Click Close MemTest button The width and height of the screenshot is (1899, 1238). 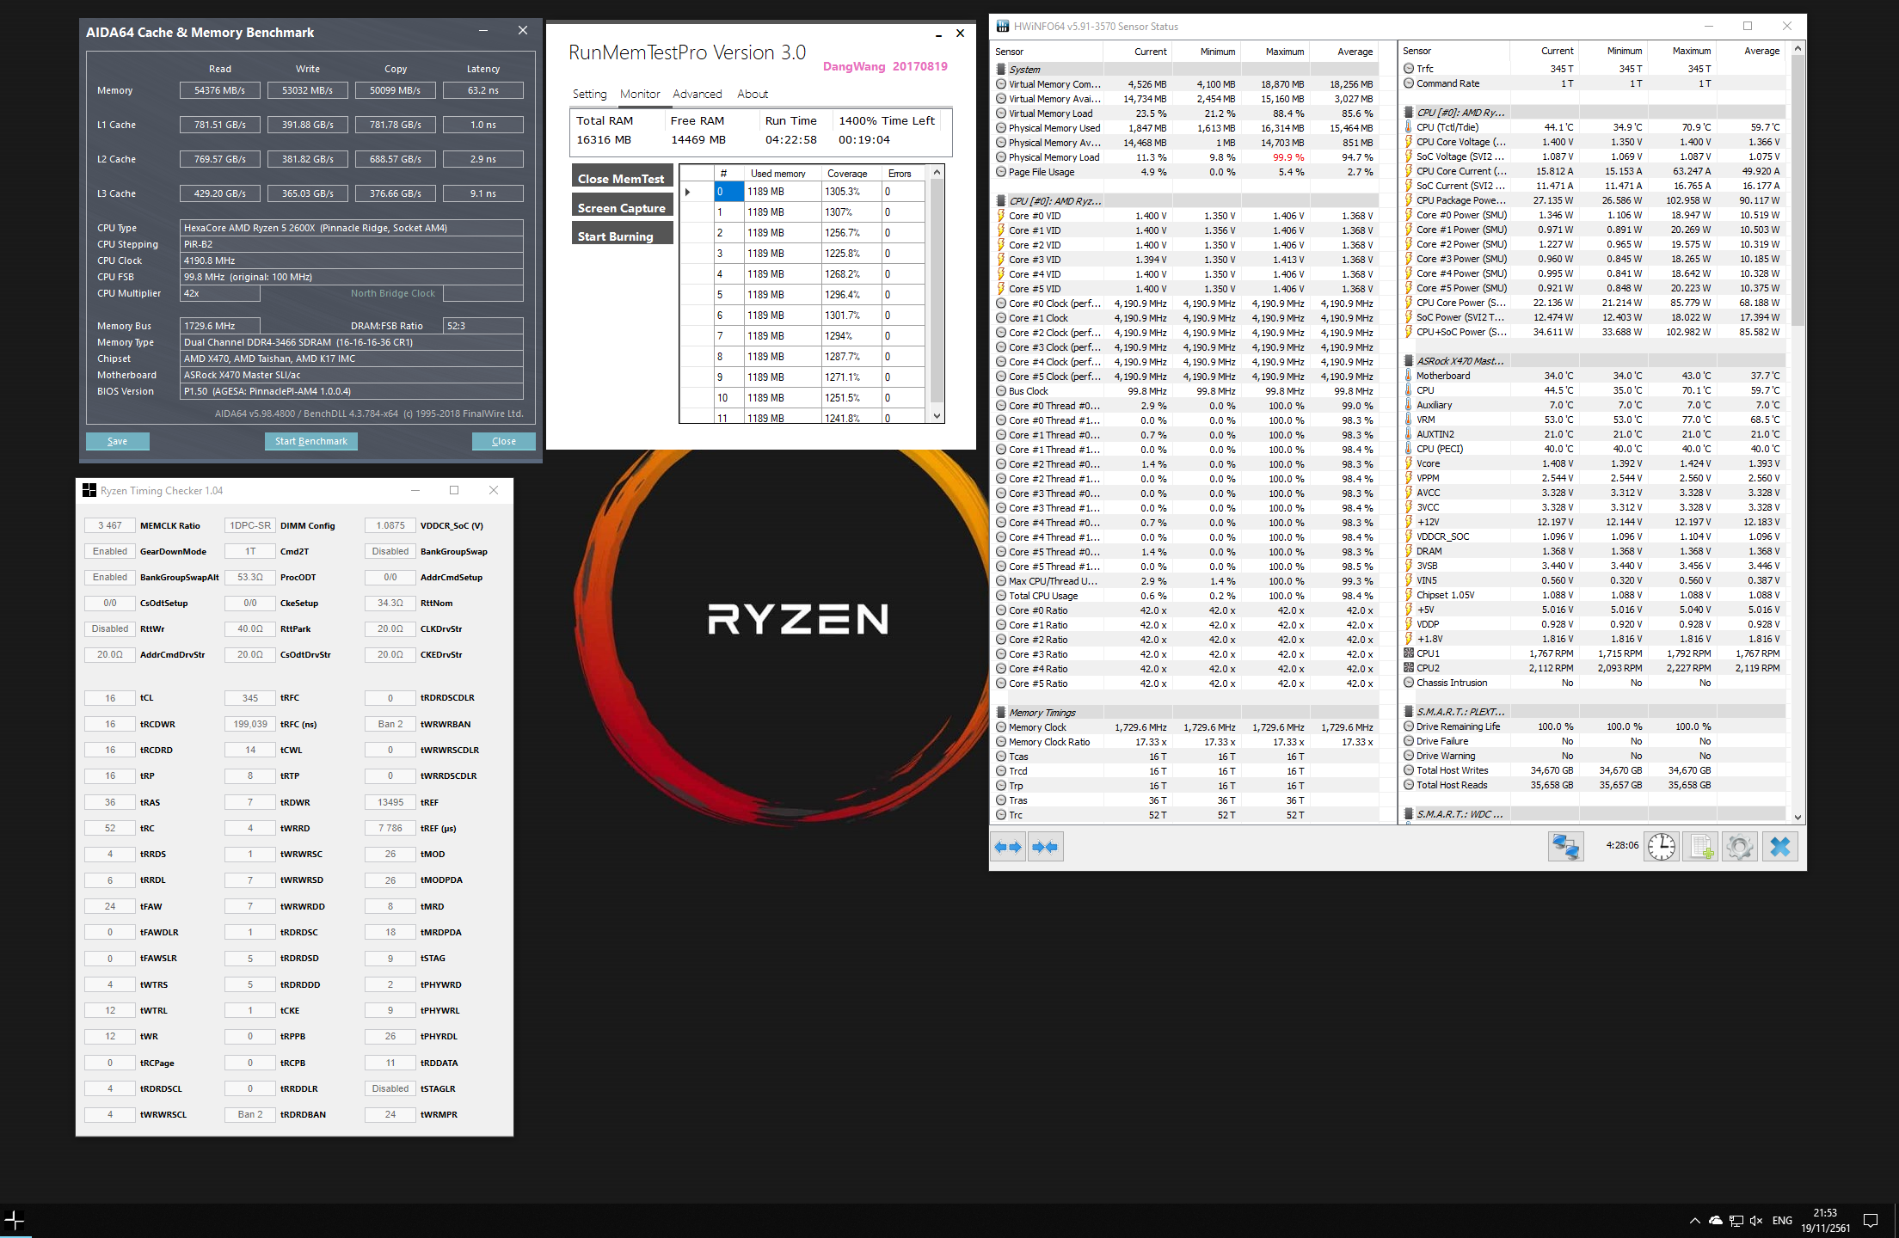[x=622, y=176]
